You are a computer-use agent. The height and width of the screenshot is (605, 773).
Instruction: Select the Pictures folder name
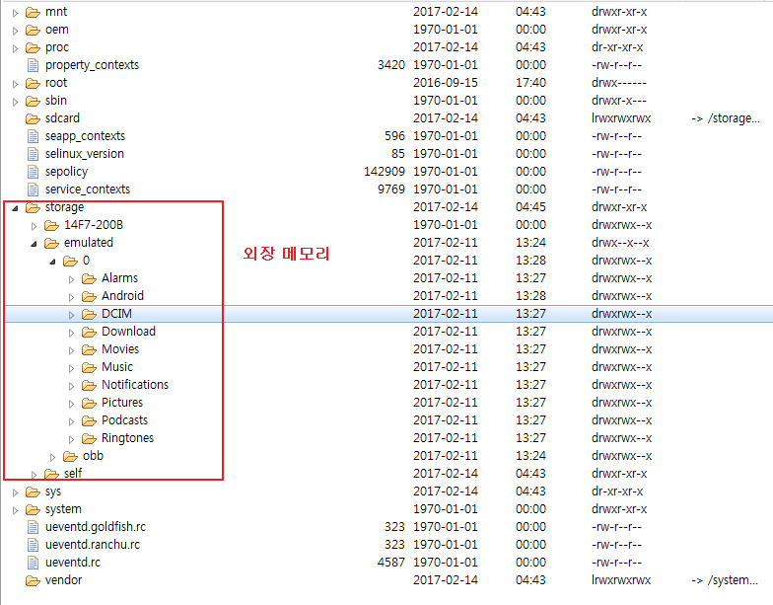(x=122, y=403)
